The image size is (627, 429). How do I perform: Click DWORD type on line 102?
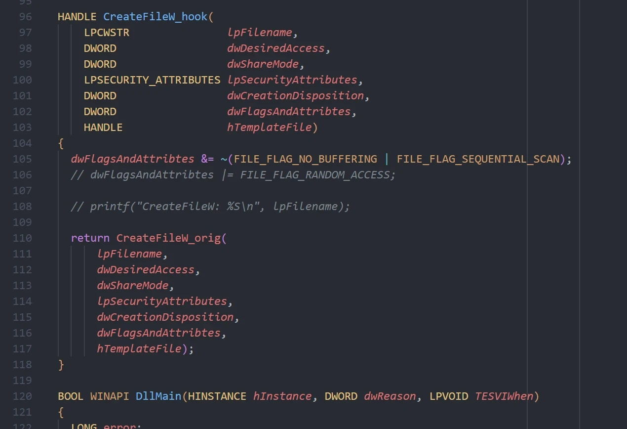100,112
